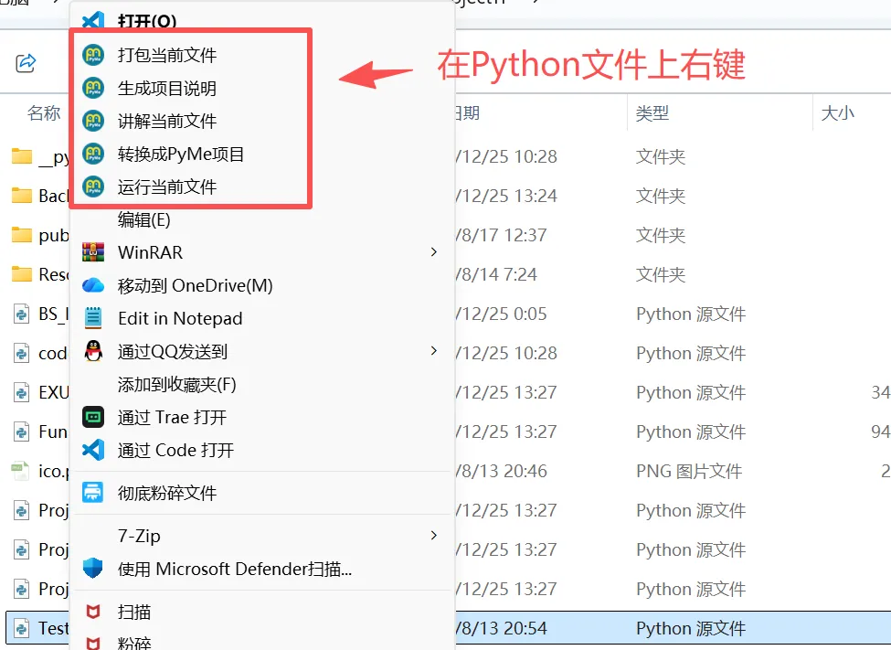
Task: Click the PyMe icon beside 打包当前文件
Action: (x=93, y=55)
